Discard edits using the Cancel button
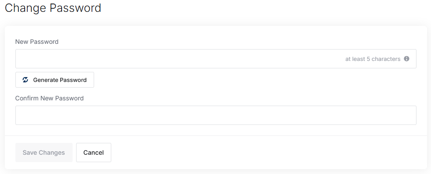431x174 pixels. tap(94, 153)
